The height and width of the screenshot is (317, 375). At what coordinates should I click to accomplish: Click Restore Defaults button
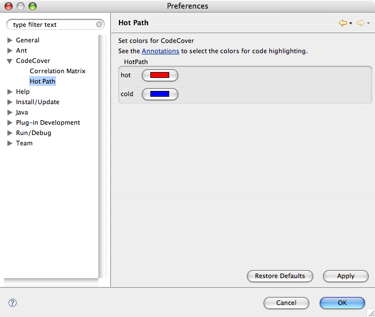(x=280, y=276)
